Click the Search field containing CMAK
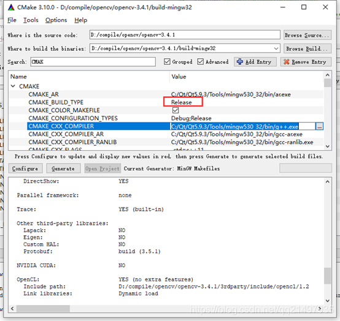This screenshot has width=340, height=321. (x=93, y=62)
